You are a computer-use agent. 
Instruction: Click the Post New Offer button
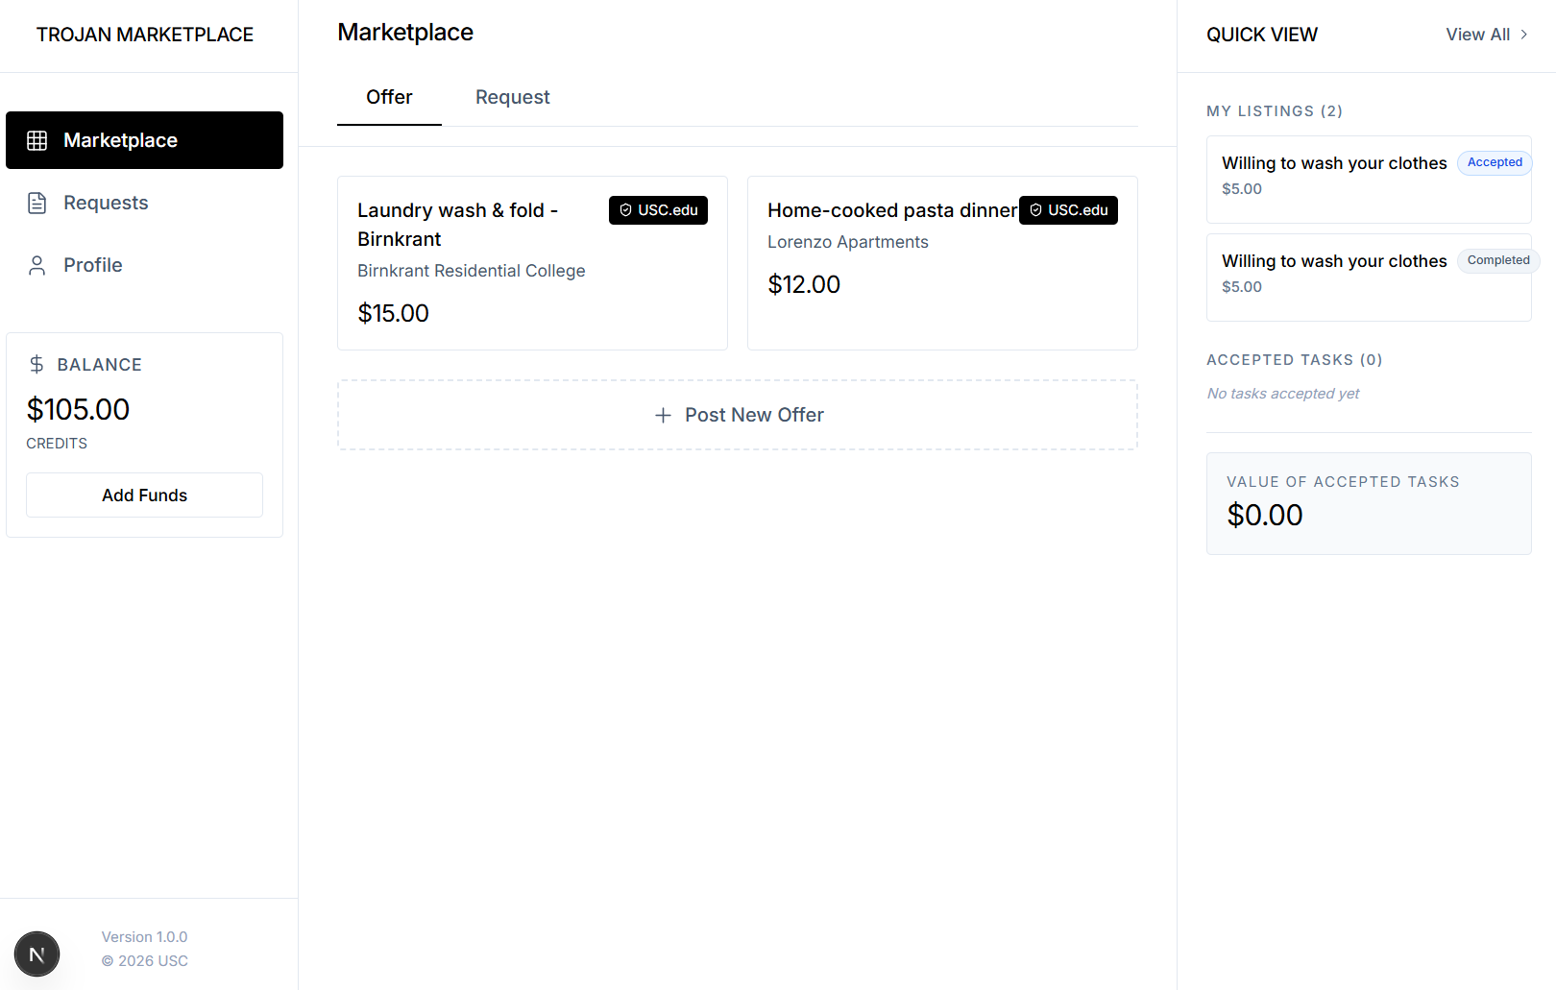pyautogui.click(x=738, y=415)
